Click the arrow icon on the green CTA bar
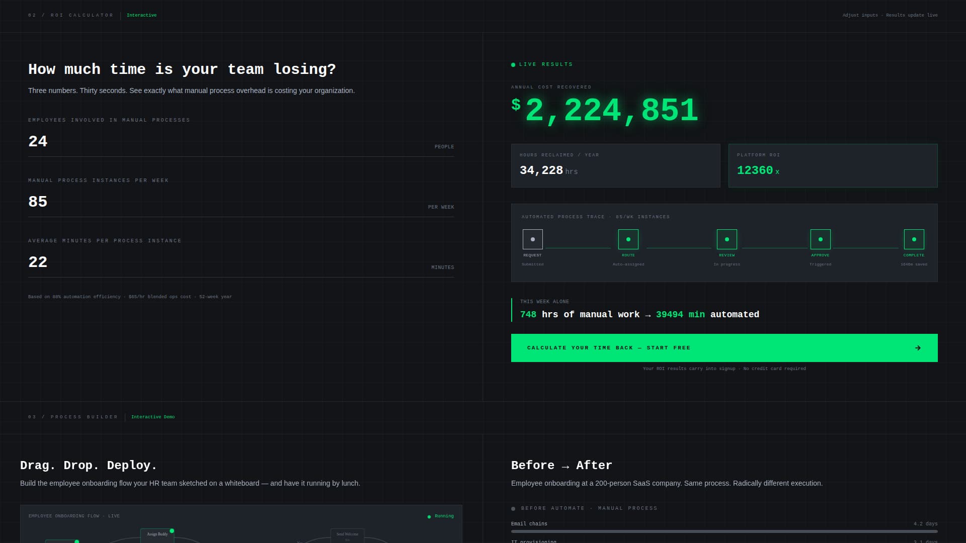Screen dimensions: 966x543 click(x=918, y=347)
